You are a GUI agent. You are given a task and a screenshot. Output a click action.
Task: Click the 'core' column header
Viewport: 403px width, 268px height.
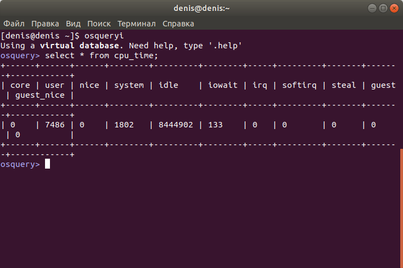click(20, 85)
